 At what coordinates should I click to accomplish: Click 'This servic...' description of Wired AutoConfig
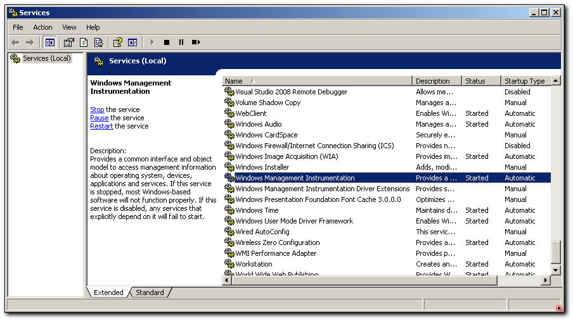click(435, 232)
